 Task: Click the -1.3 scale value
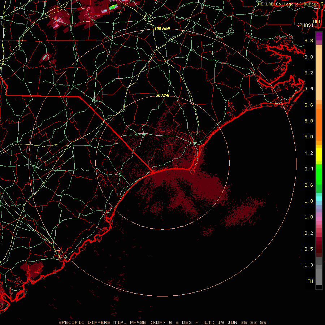click(x=307, y=265)
